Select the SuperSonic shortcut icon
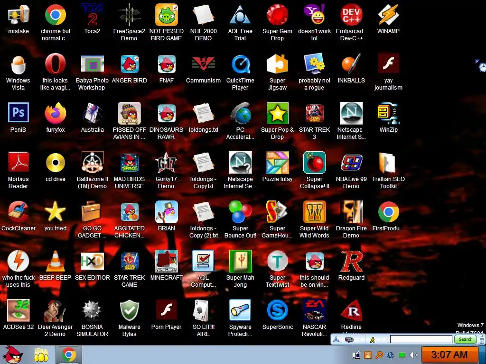This screenshot has width=486, height=364. pos(277,310)
